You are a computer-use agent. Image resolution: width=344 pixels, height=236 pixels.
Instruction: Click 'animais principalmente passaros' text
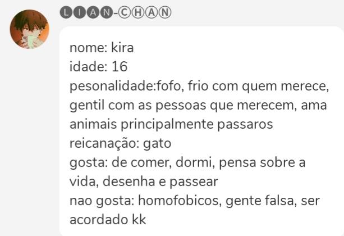pos(171,124)
